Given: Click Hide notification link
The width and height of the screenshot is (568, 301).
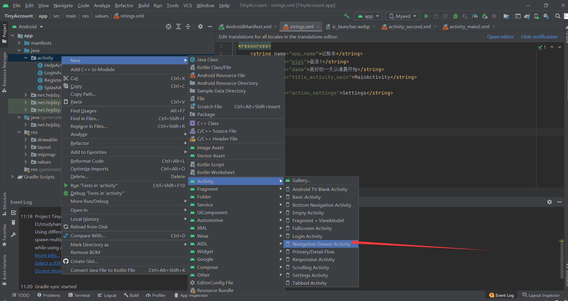Looking at the screenshot, I should tap(539, 37).
